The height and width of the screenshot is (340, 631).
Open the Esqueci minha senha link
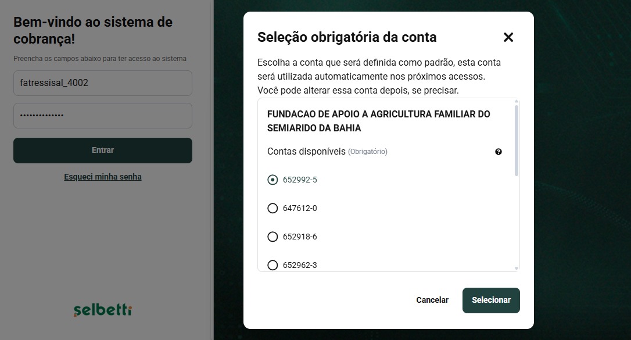(x=103, y=177)
